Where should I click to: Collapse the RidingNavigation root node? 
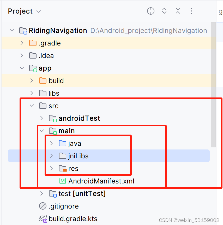(12, 30)
